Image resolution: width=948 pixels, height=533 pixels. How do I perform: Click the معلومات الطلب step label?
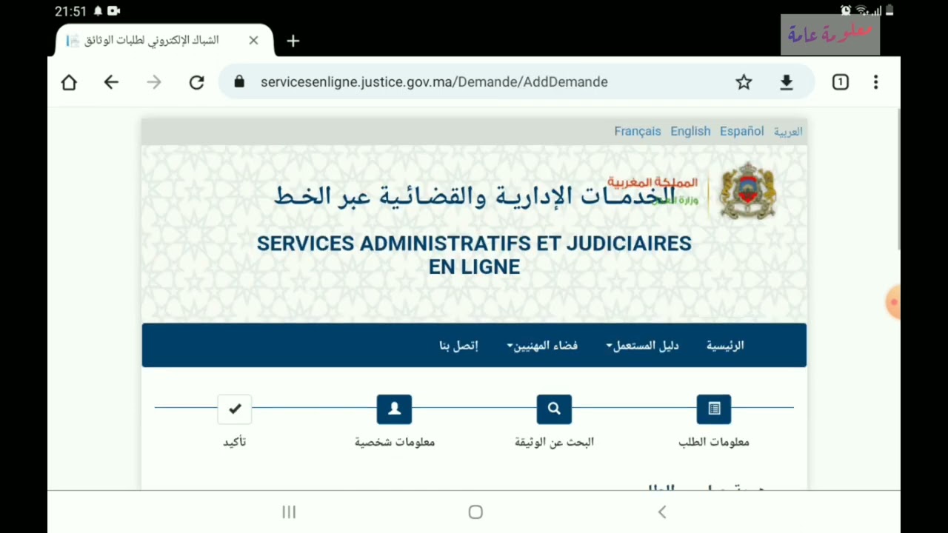714,442
